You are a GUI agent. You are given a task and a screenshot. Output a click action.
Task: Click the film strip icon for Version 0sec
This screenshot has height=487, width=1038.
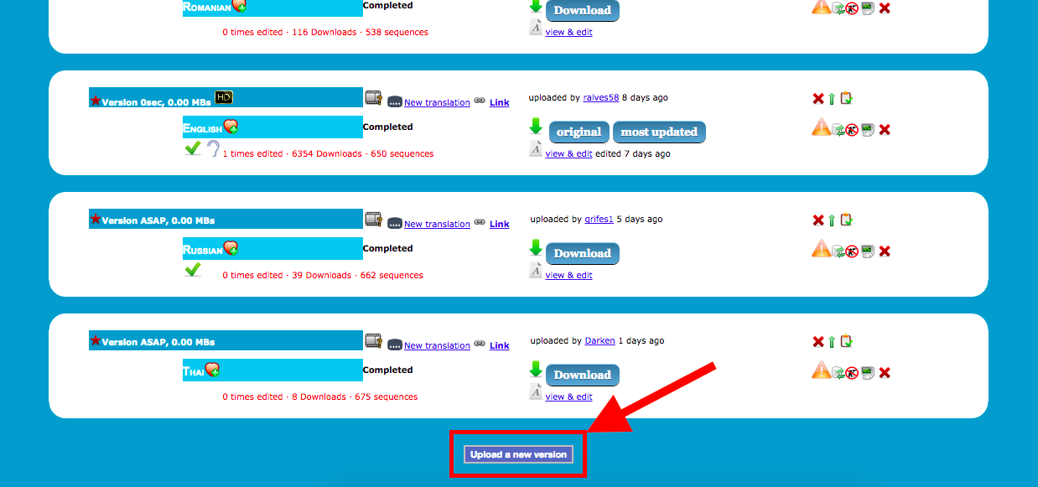point(374,98)
